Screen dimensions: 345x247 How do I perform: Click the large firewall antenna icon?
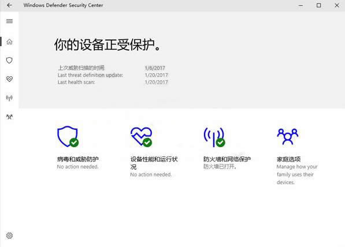pos(214,137)
